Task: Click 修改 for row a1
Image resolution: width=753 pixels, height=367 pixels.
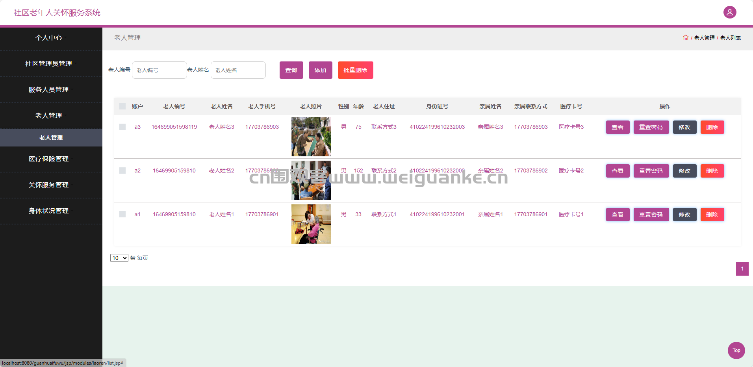Action: (685, 215)
